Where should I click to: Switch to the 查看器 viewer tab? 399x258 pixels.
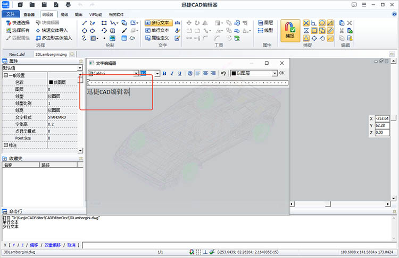[29, 14]
